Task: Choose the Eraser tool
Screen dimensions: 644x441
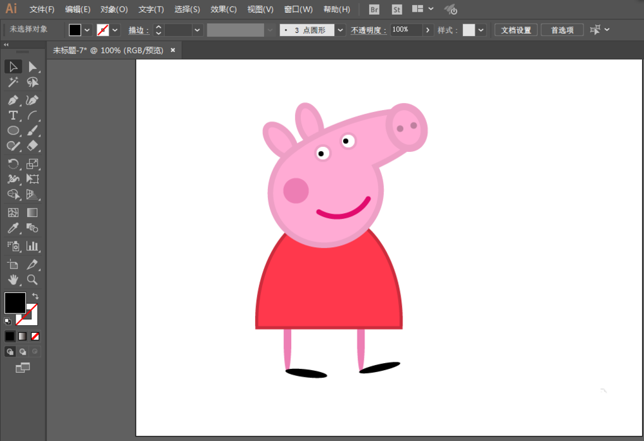Action: [32, 145]
